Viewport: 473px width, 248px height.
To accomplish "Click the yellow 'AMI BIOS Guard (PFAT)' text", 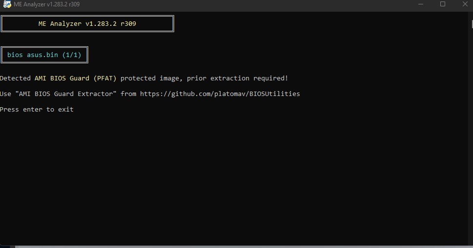I will (76, 78).
